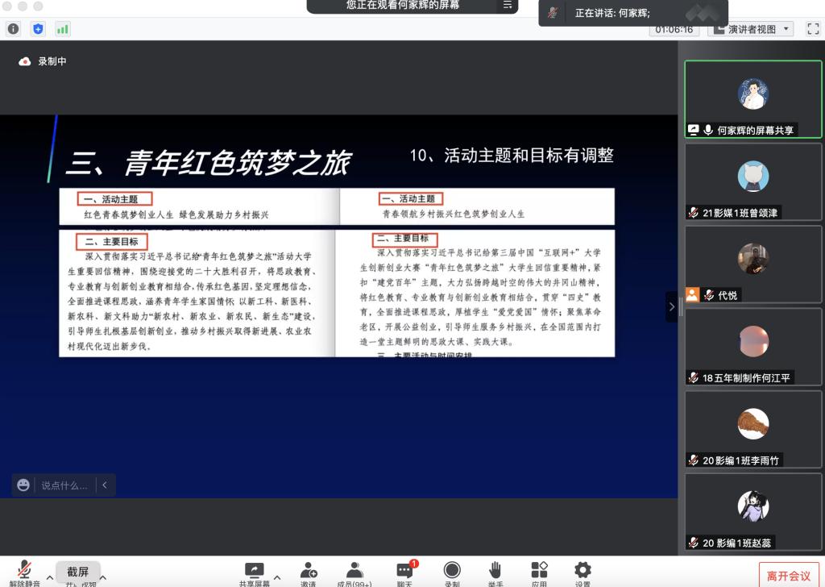Expand the share screen options arrow
The image size is (825, 587).
(277, 577)
